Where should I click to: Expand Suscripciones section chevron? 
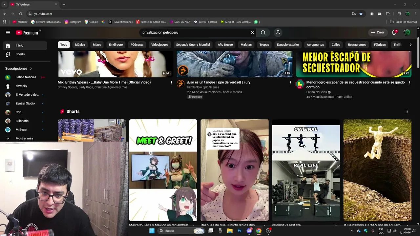31,69
